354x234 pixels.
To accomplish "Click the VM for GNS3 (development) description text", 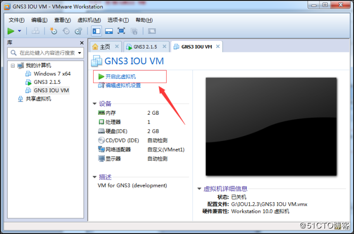I will tap(132, 185).
